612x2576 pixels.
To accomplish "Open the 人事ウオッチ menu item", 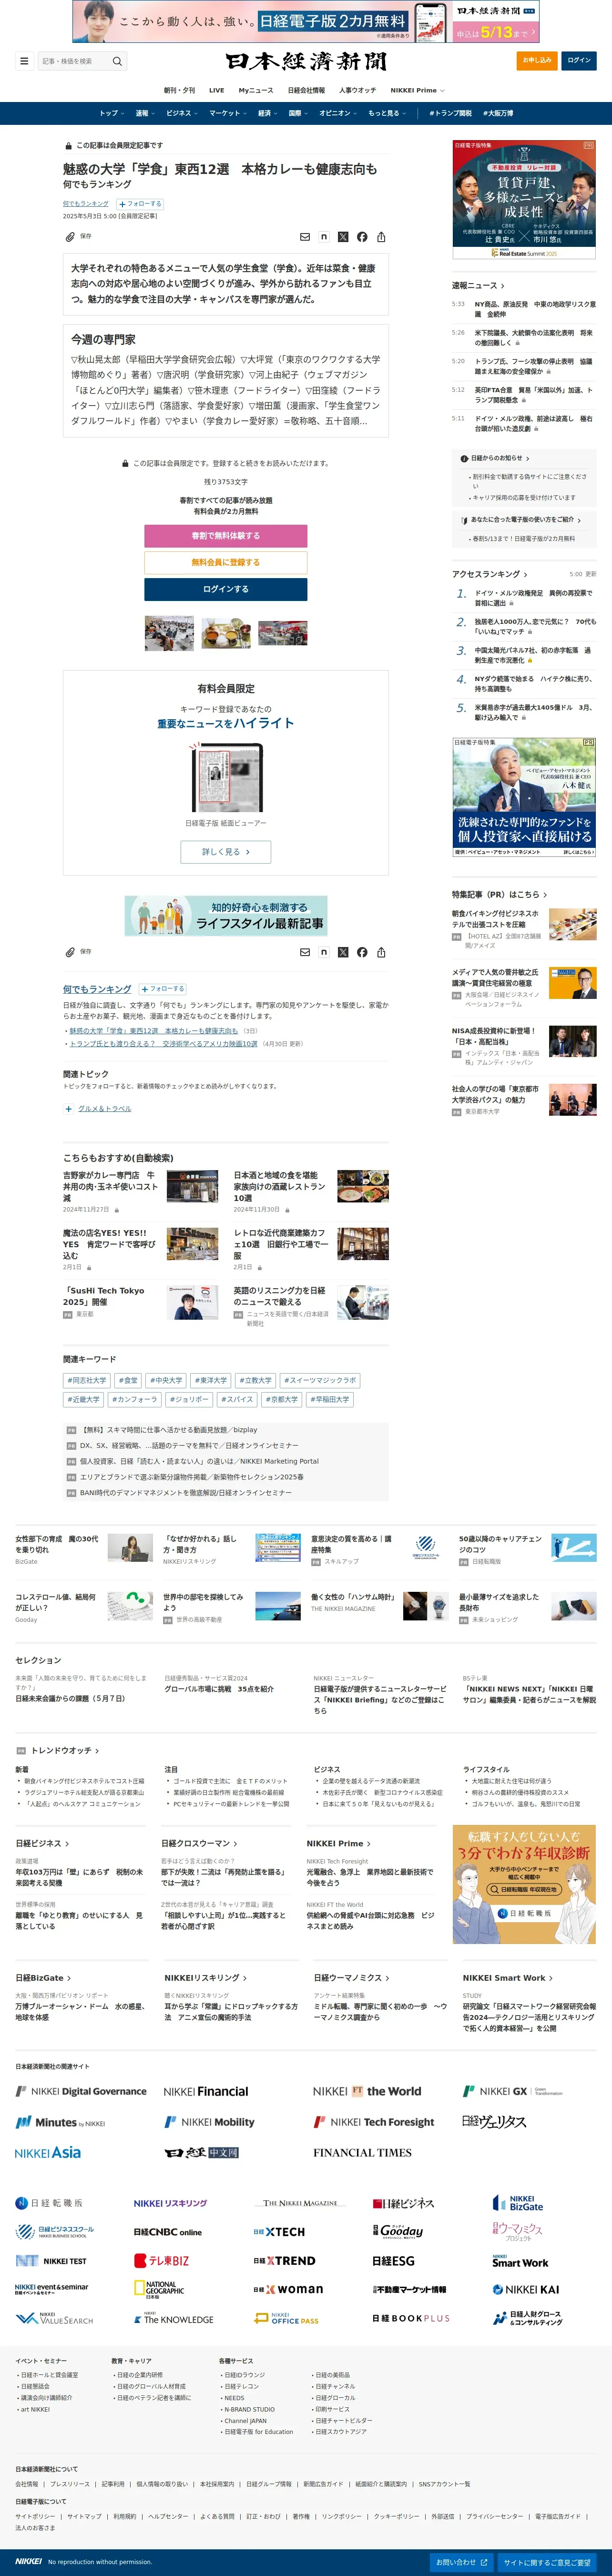I will (357, 90).
